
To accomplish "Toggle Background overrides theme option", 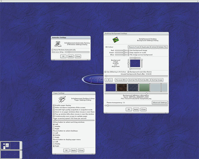I will (128, 72).
